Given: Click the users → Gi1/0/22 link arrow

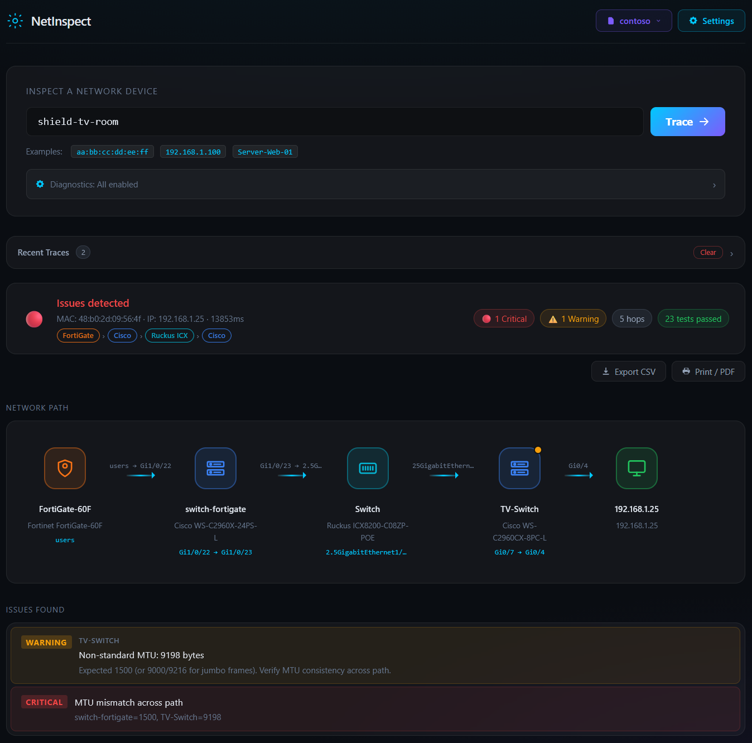Looking at the screenshot, I should click(141, 475).
